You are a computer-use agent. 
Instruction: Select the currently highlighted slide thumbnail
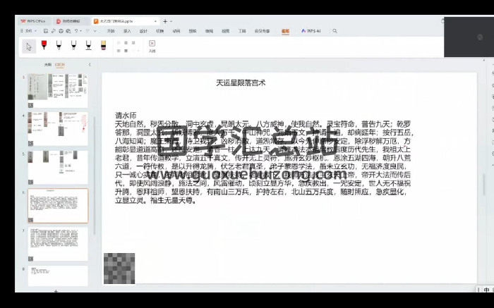[58, 205]
